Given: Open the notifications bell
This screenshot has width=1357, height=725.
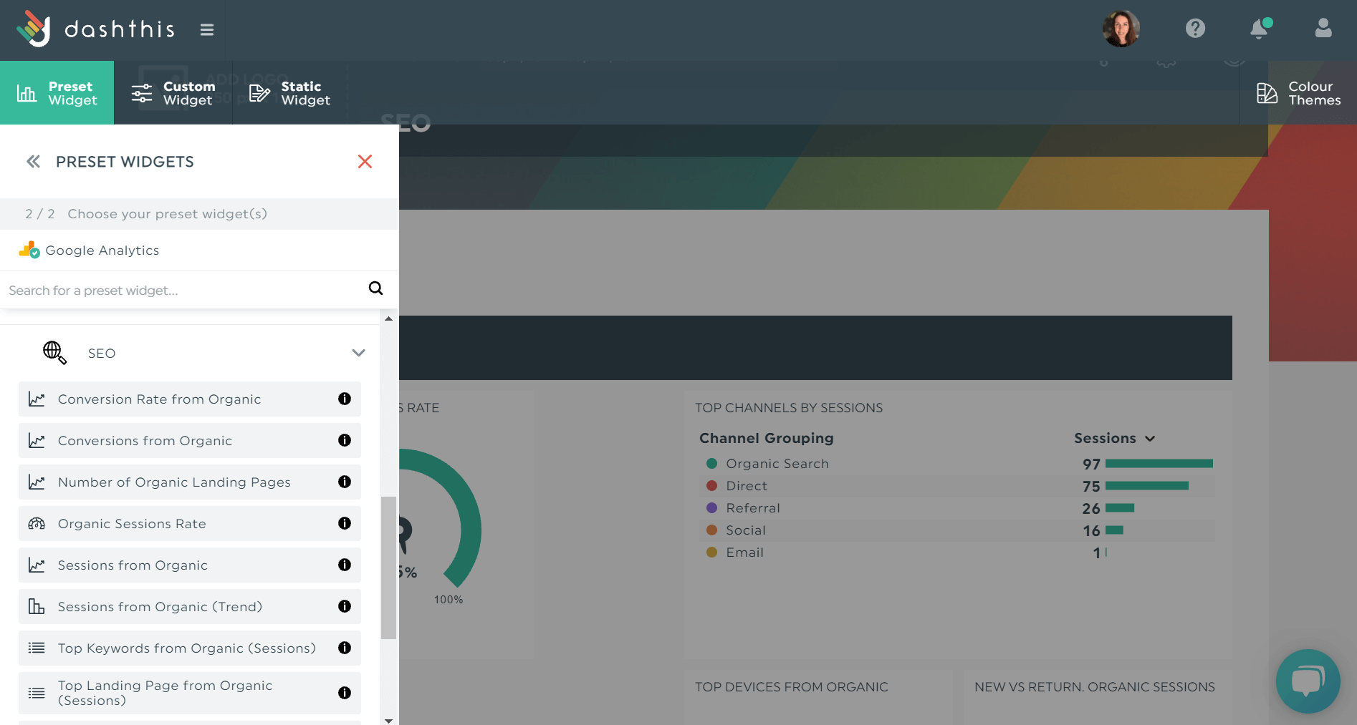Looking at the screenshot, I should tap(1260, 29).
